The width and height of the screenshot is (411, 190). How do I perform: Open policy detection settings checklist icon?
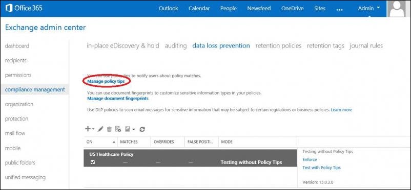118,129
